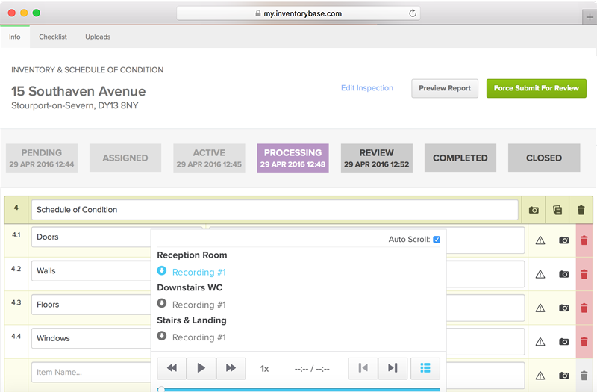Click the fast-forward playback button

pos(231,368)
